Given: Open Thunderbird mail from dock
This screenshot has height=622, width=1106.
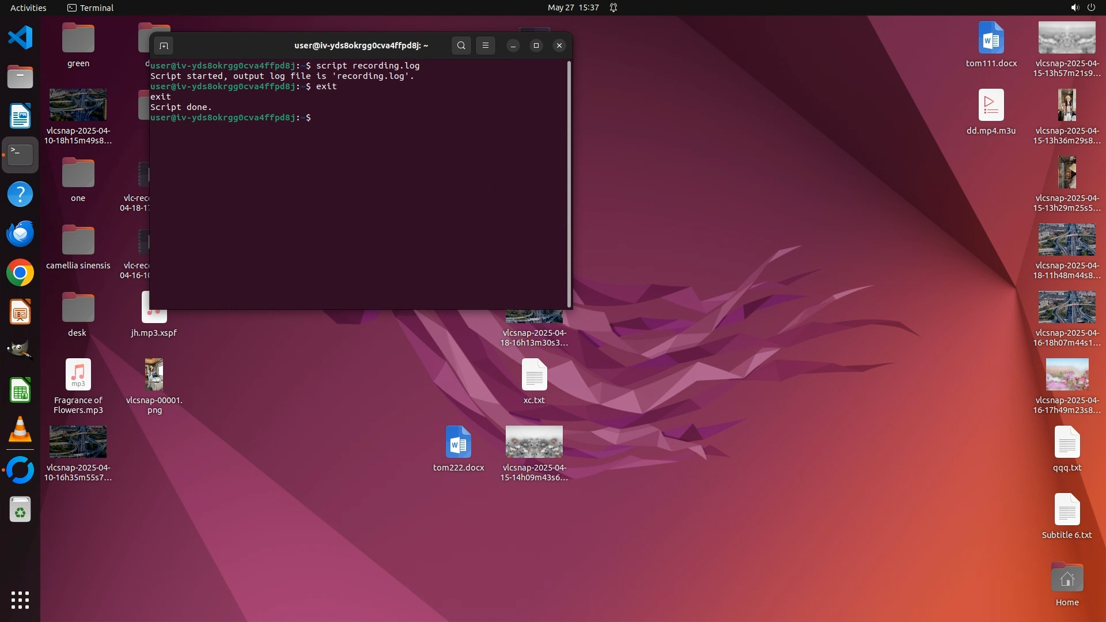Looking at the screenshot, I should point(20,234).
